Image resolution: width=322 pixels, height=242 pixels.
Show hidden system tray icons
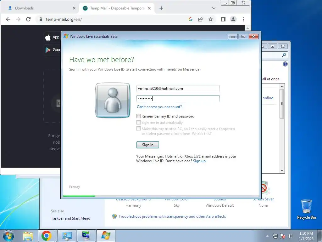267,236
